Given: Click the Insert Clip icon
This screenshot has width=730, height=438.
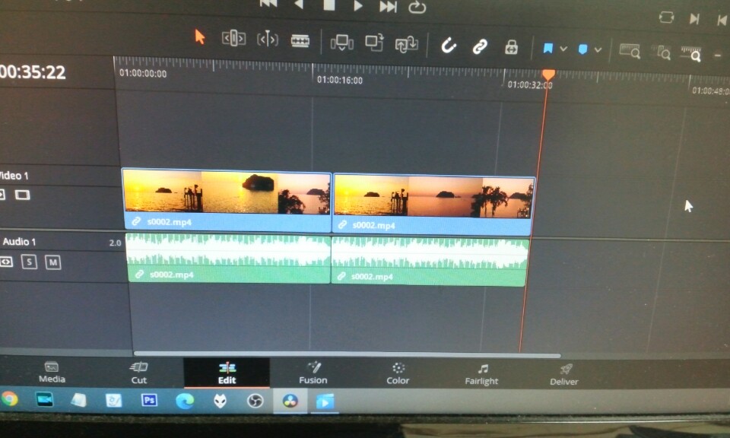Looking at the screenshot, I should [x=341, y=43].
